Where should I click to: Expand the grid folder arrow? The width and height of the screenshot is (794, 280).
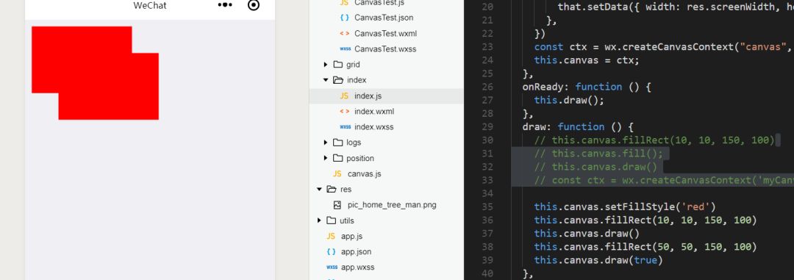pos(326,65)
